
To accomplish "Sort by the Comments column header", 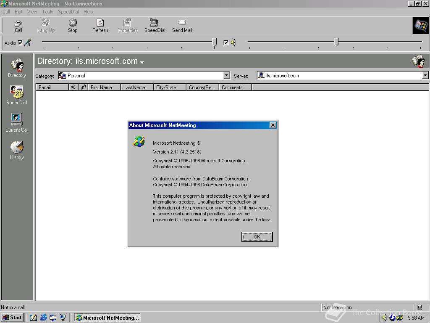I will pos(235,87).
